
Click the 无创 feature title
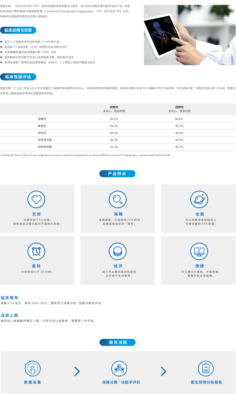click(x=37, y=214)
